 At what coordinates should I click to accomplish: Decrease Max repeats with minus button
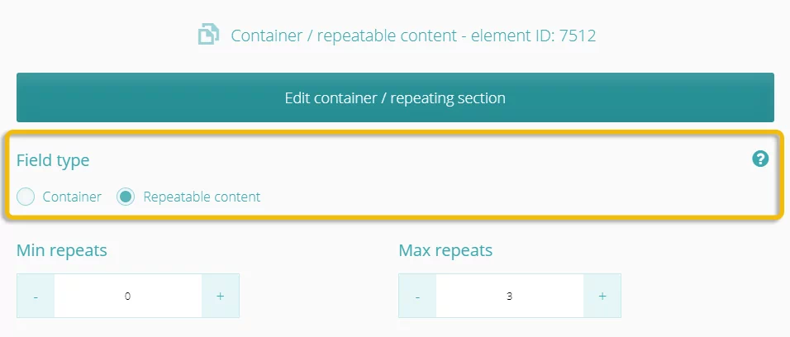[x=417, y=297]
